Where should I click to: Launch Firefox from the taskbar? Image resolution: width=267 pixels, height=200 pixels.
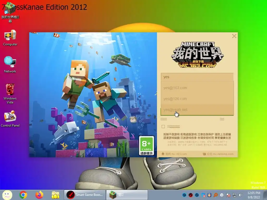pyautogui.click(x=39, y=195)
